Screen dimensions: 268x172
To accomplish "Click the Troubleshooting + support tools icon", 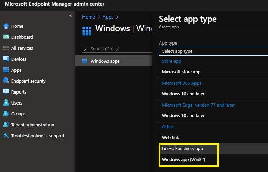I will point(6,136).
